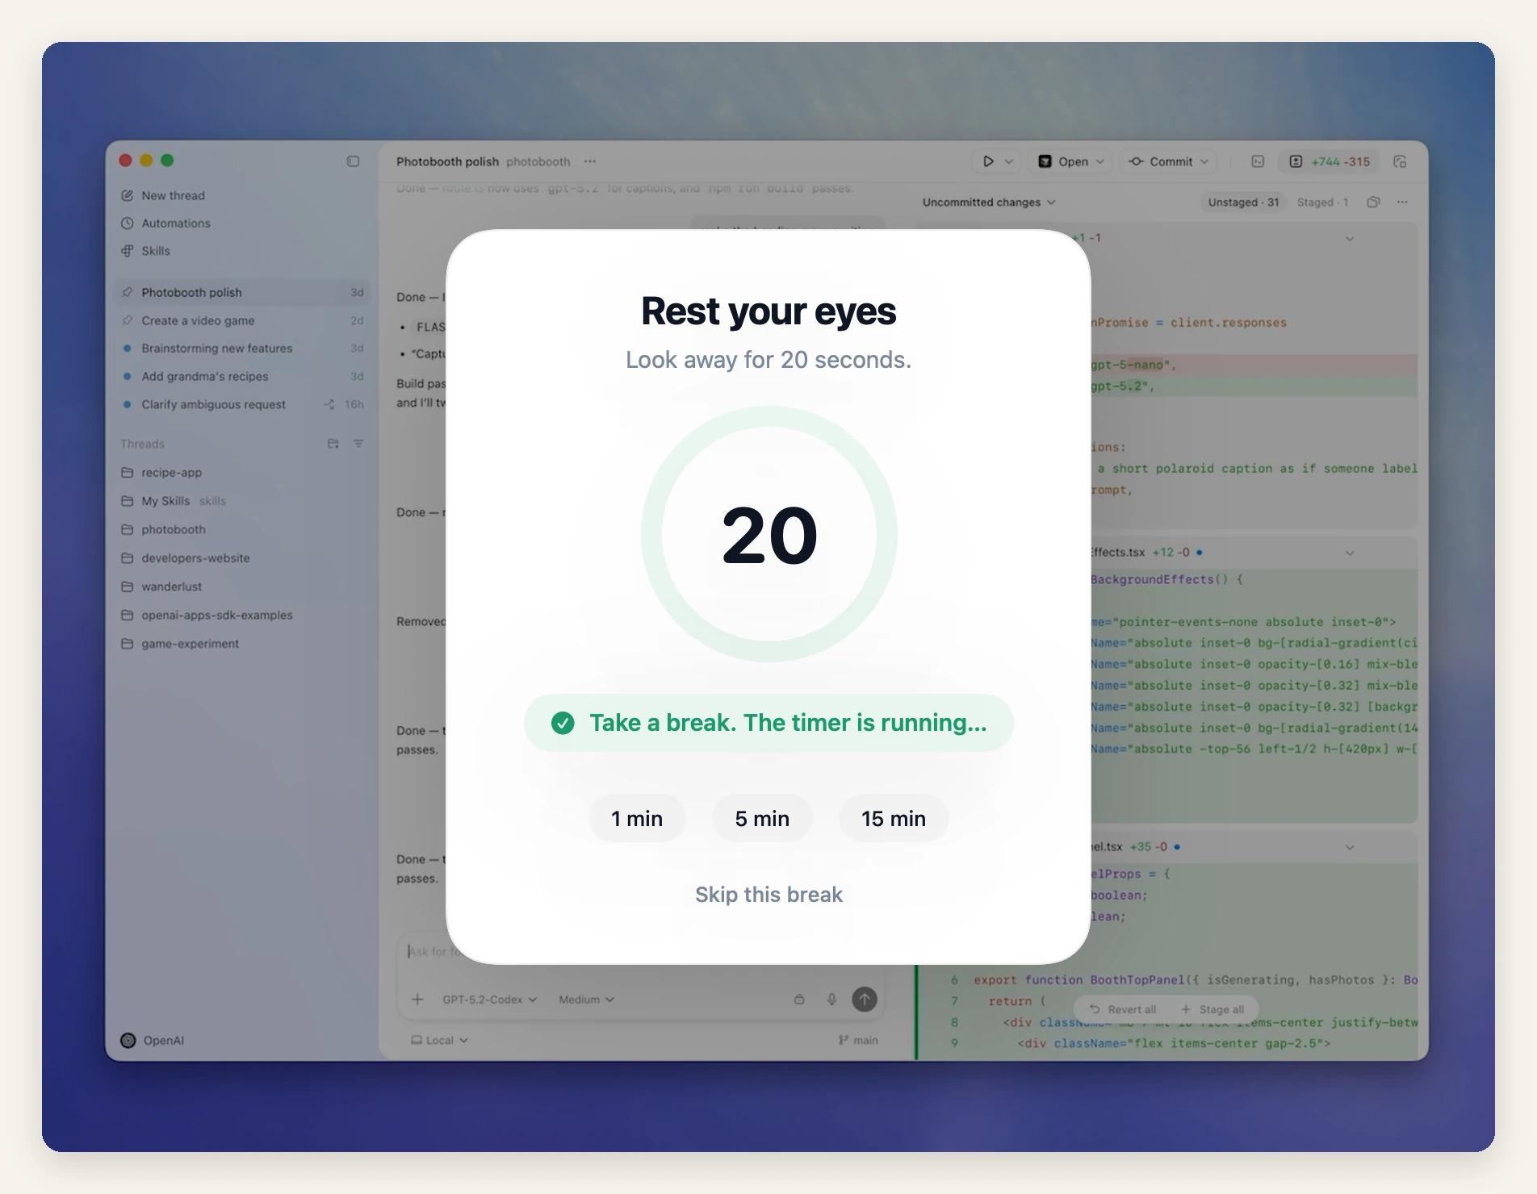This screenshot has width=1537, height=1194.
Task: Collapse the Effects.tsx diff section chevron
Action: (x=1350, y=553)
